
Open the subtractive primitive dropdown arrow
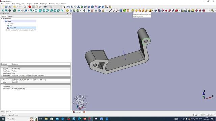(179, 10)
